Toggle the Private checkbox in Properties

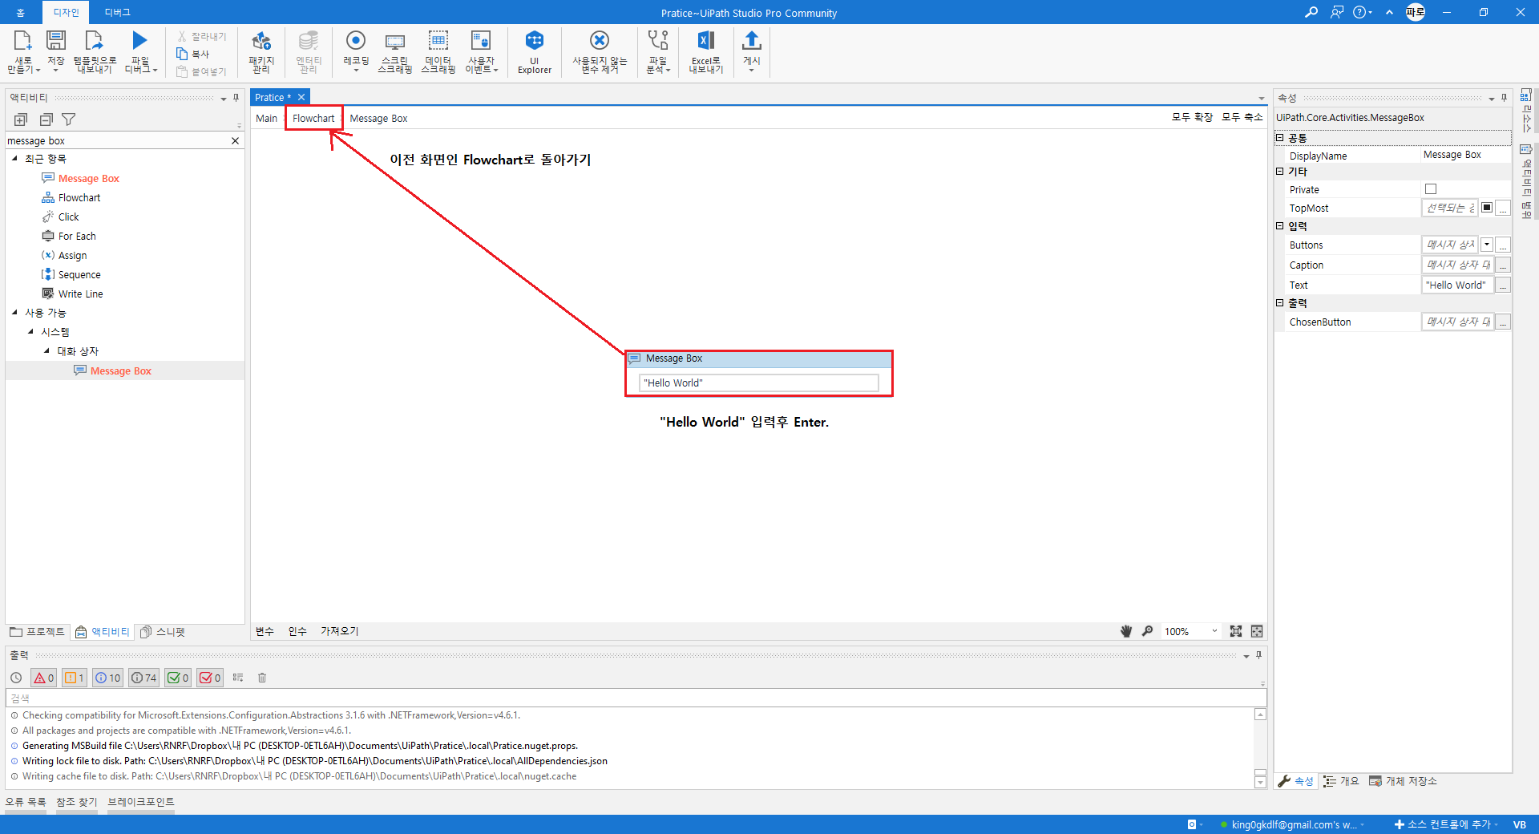(1431, 189)
